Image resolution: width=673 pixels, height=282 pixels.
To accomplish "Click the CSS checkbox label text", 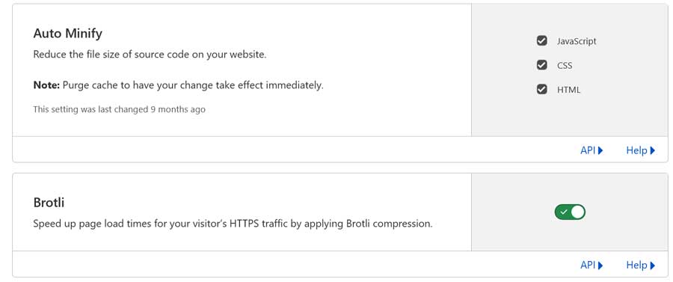I will pyautogui.click(x=565, y=66).
